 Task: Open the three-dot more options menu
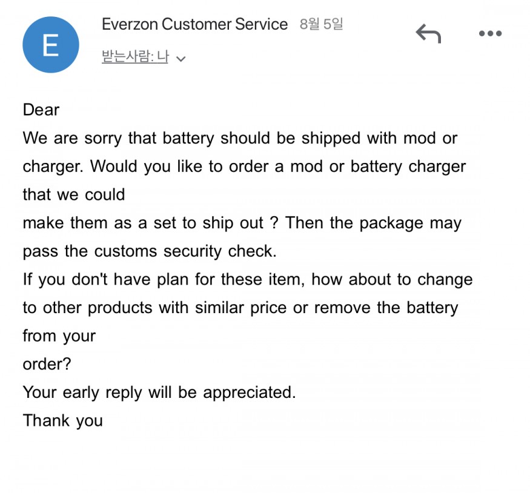(x=490, y=34)
